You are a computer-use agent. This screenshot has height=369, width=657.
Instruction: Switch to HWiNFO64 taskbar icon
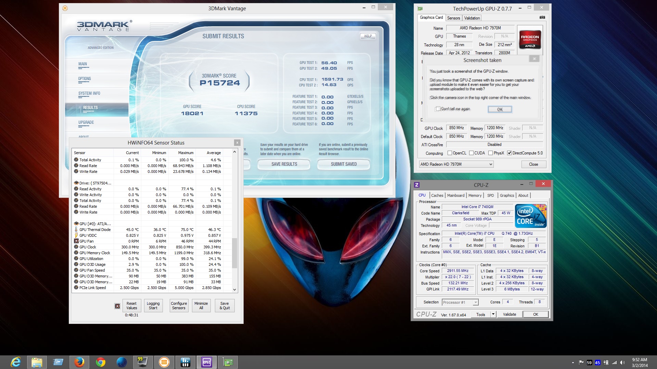coord(185,362)
